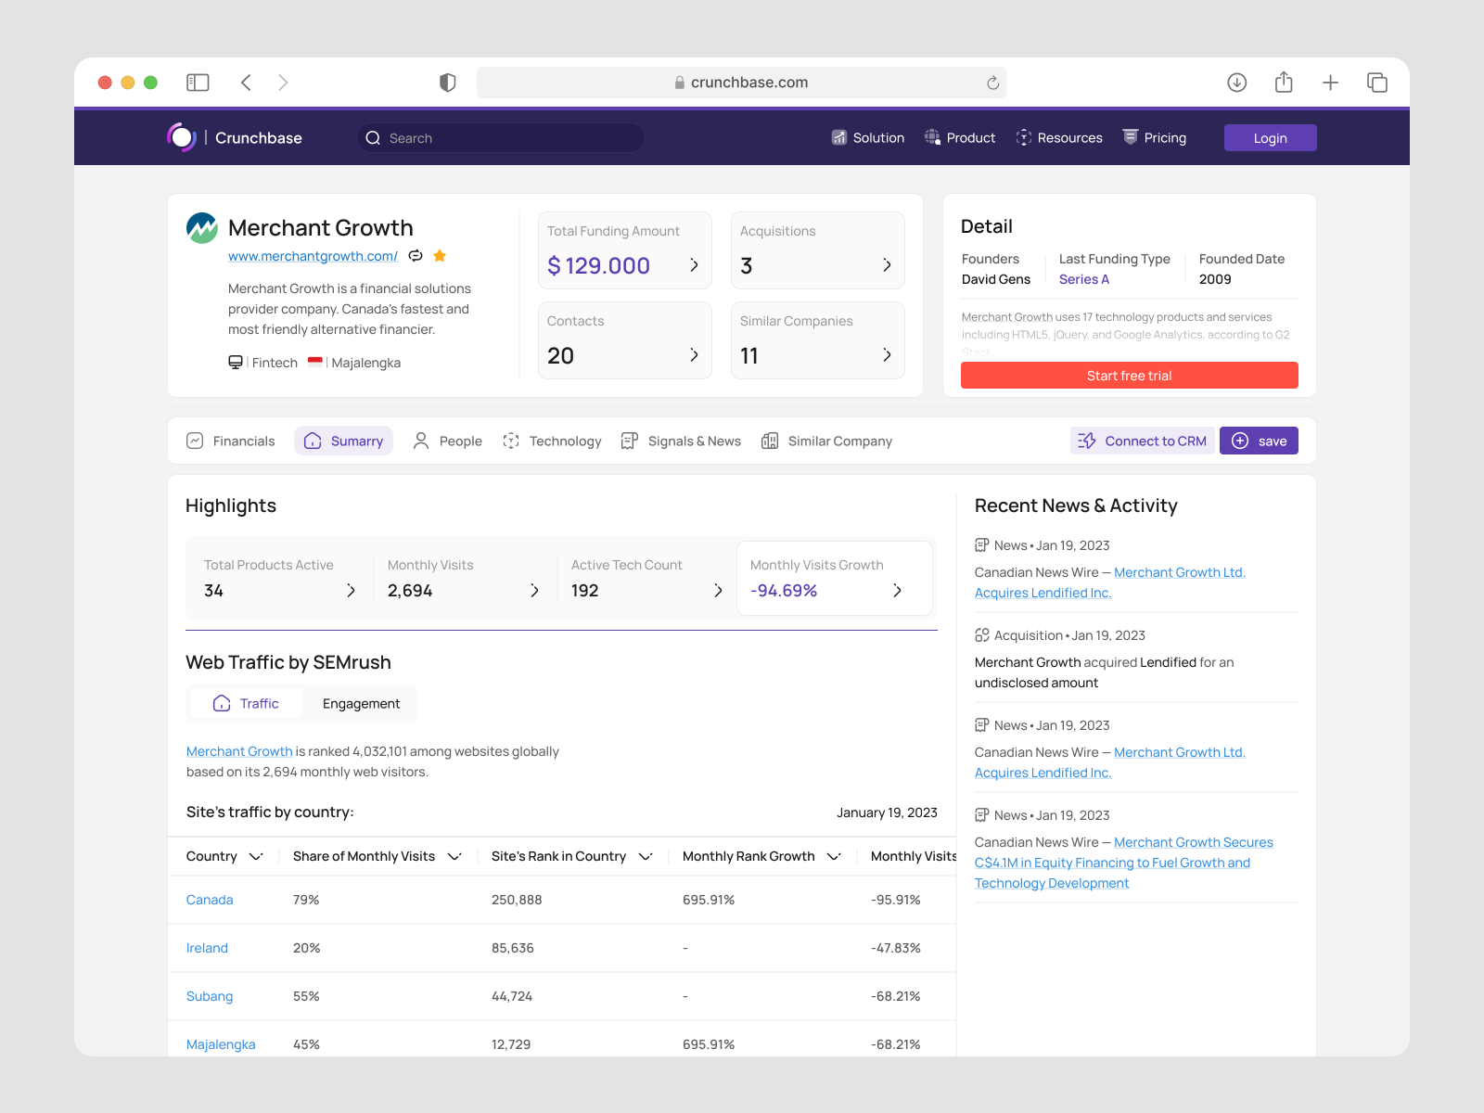Show the tab overview icon
The image size is (1484, 1113).
pyautogui.click(x=1377, y=83)
